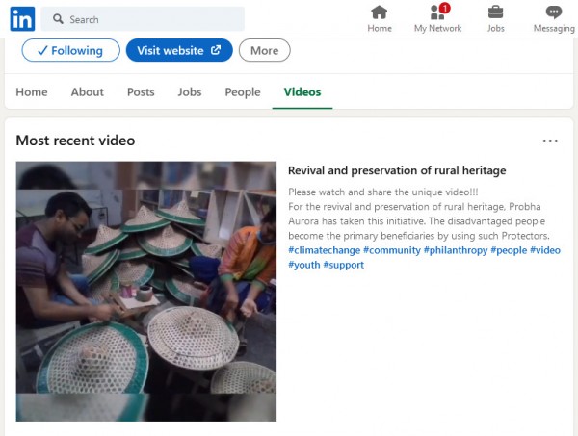
Task: Open three-dot options for most recent video
Action: coord(550,141)
